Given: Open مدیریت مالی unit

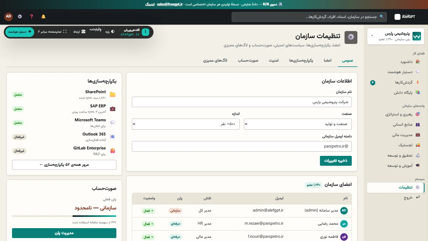Looking at the screenshot, I should coord(396,135).
